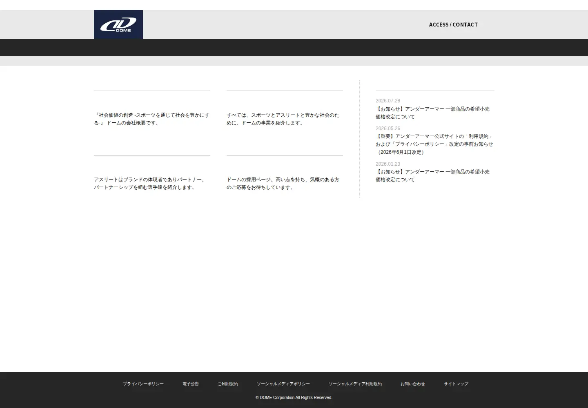This screenshot has height=408, width=588.
Task: Open プライバシーポリシー in the footer
Action: tap(143, 384)
